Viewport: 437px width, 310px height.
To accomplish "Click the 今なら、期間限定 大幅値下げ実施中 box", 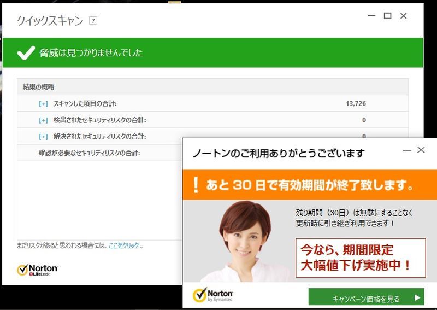I will (x=361, y=258).
